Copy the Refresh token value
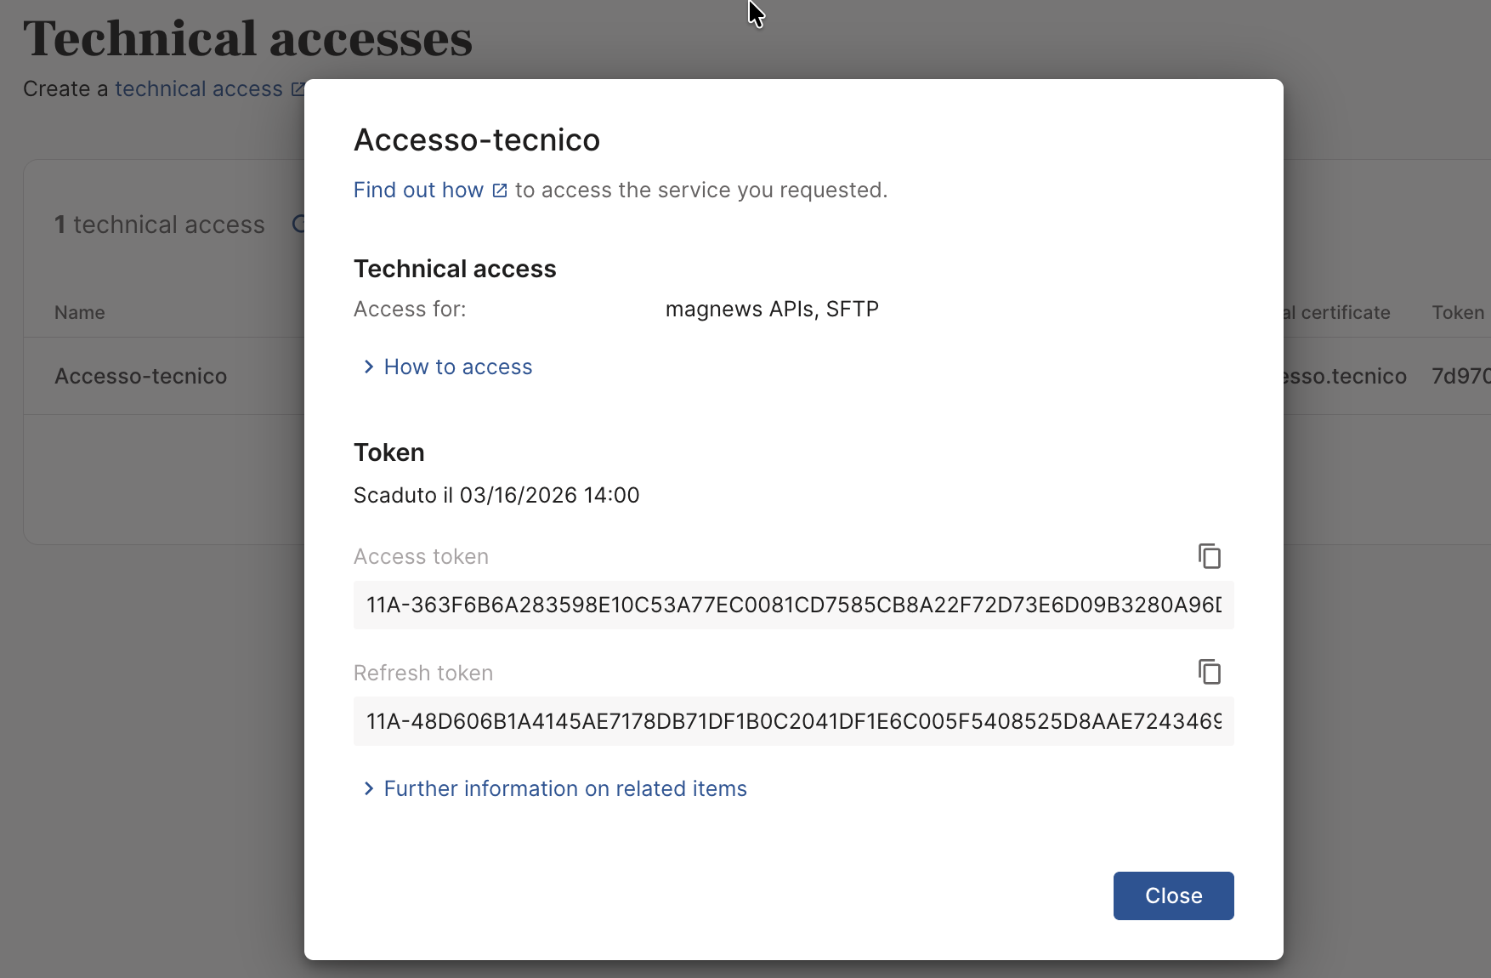This screenshot has height=978, width=1491. tap(1210, 672)
